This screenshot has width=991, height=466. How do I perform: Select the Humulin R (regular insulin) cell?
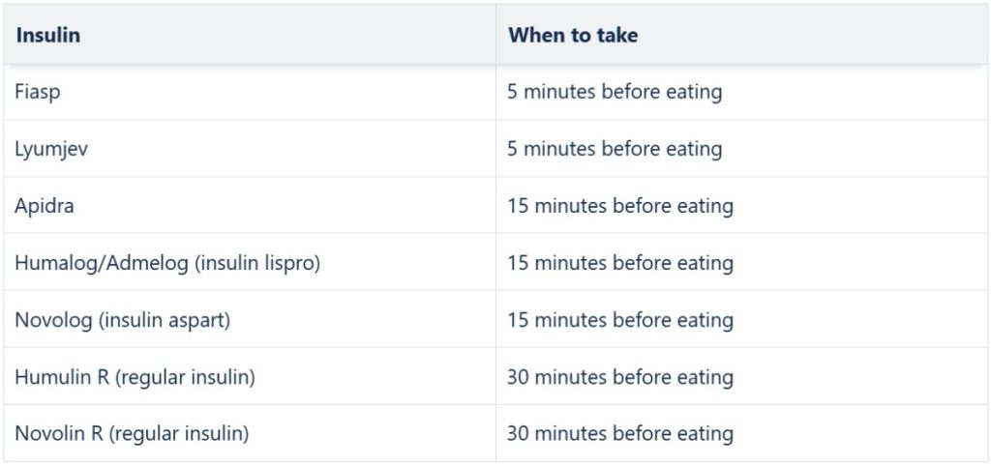(135, 377)
